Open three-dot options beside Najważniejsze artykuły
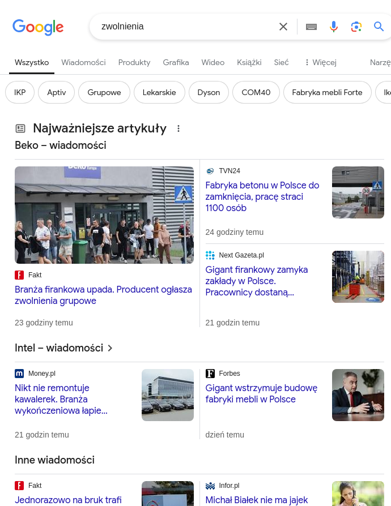 click(178, 128)
